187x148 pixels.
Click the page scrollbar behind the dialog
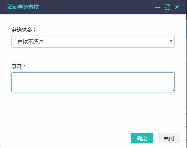coord(186,30)
